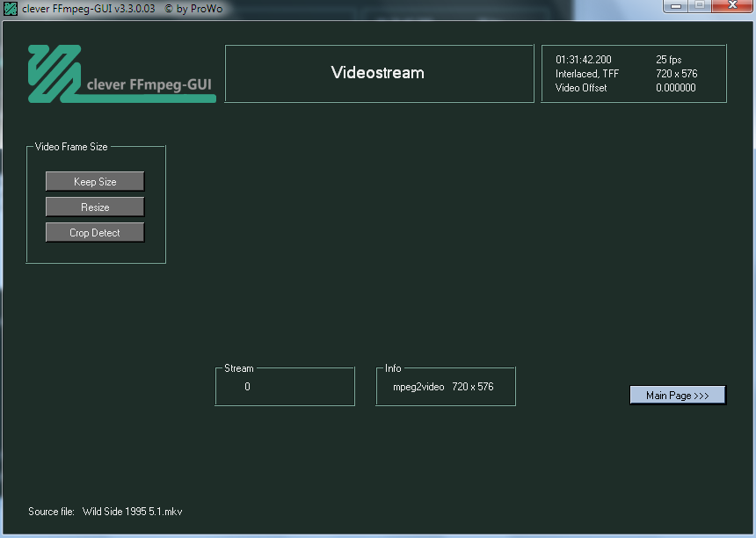Click the Video Offset label

[x=581, y=88]
